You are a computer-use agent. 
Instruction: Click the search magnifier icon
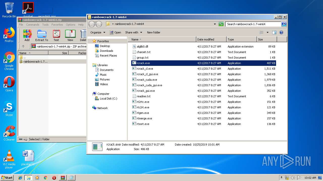coord(284,24)
